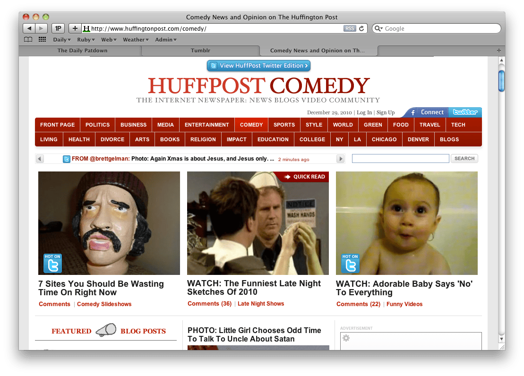Click the RSS badge in address bar
524x376 pixels.
tap(350, 28)
